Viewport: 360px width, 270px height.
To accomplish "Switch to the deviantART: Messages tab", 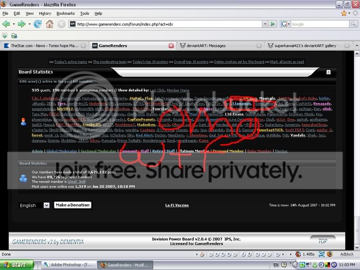I will pos(220,46).
